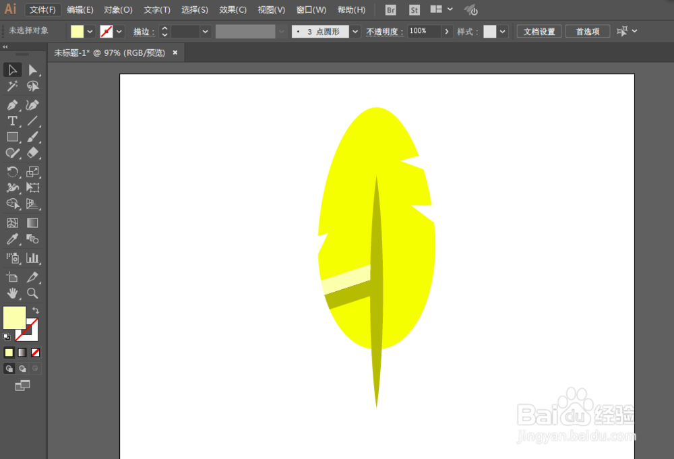
Task: Pick the Rectangle tool
Action: pyautogui.click(x=12, y=137)
